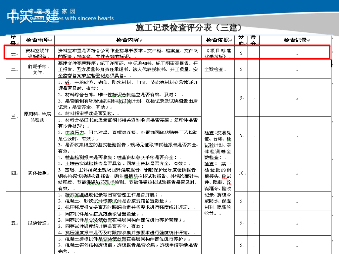Click the text starting 资料室布置是否符合公司作业指导书要求

pos(128,53)
